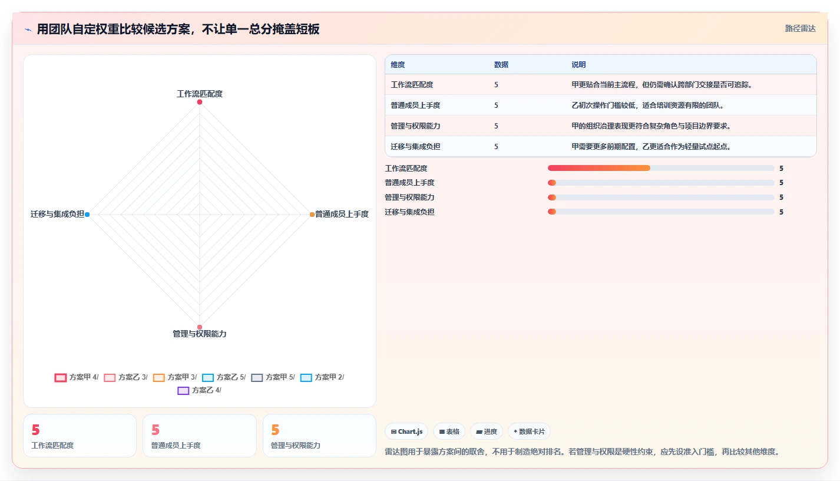Click the blue radar point at 迁移与集成负担

tap(87, 215)
